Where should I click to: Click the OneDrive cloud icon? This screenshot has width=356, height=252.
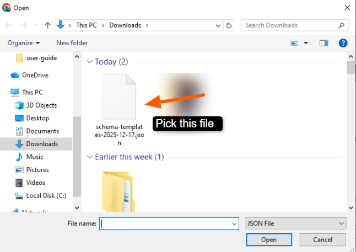click(15, 75)
